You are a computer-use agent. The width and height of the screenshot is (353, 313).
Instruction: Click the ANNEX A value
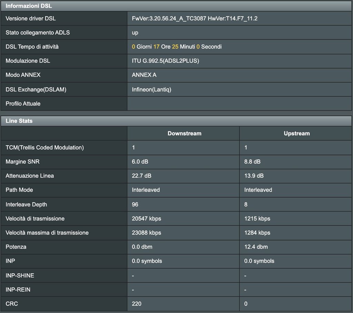click(x=144, y=75)
